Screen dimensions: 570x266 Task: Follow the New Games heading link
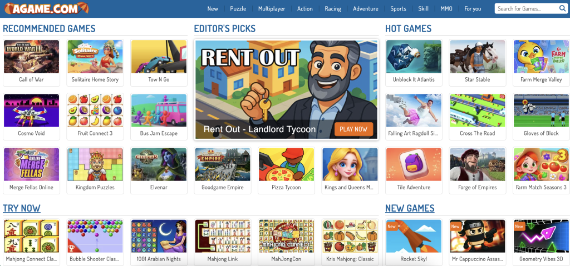(410, 208)
